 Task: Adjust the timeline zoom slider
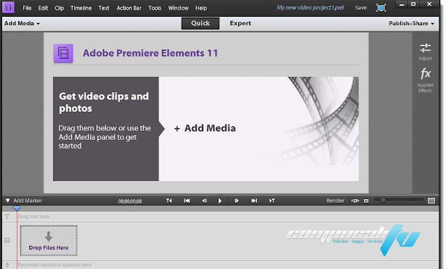(383, 201)
